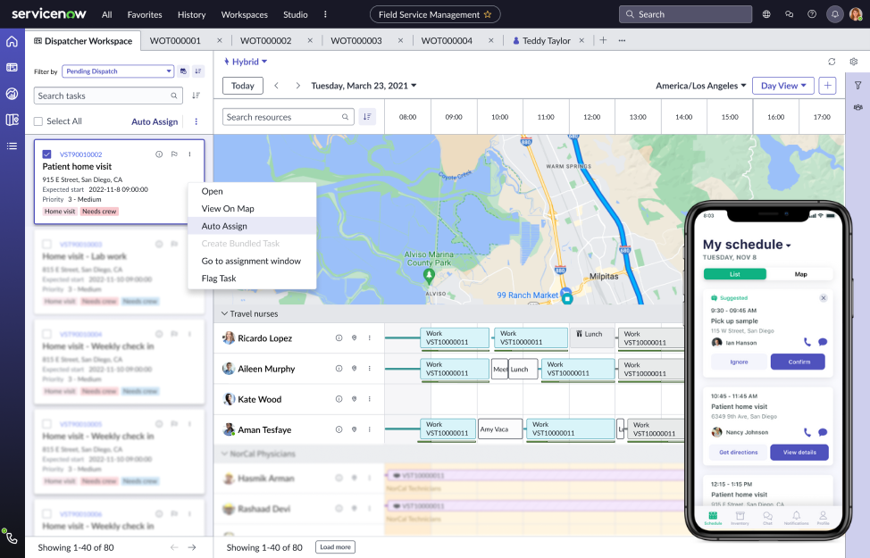The height and width of the screenshot is (558, 870).
Task: Collapse the Travel nurses group
Action: pos(224,314)
